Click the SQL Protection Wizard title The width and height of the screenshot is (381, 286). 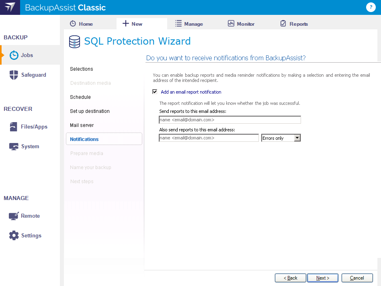click(137, 41)
